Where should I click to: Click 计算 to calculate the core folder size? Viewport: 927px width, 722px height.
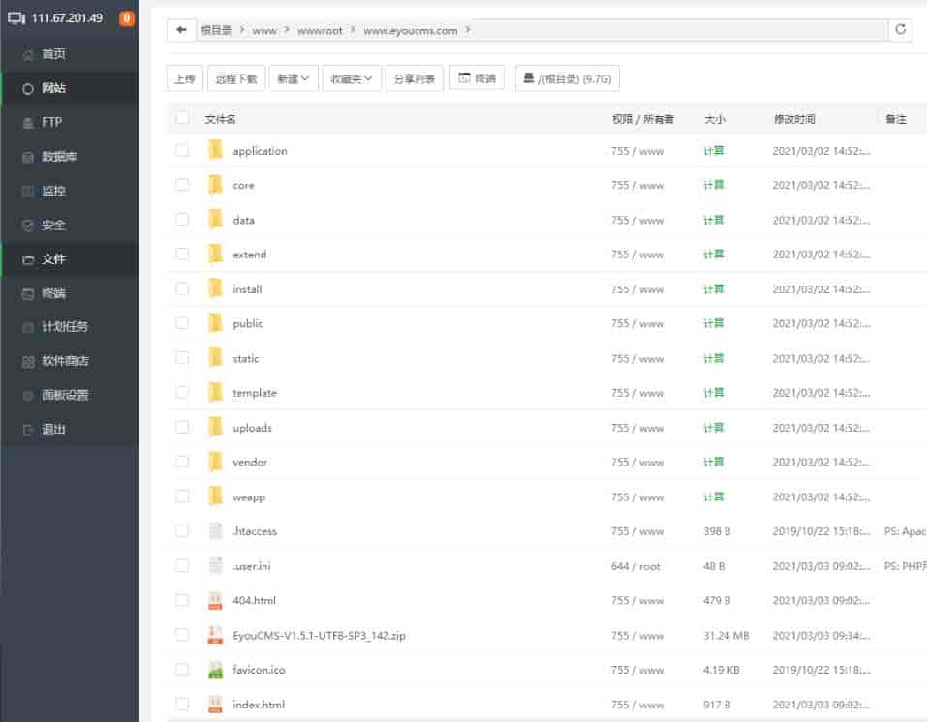pos(713,185)
